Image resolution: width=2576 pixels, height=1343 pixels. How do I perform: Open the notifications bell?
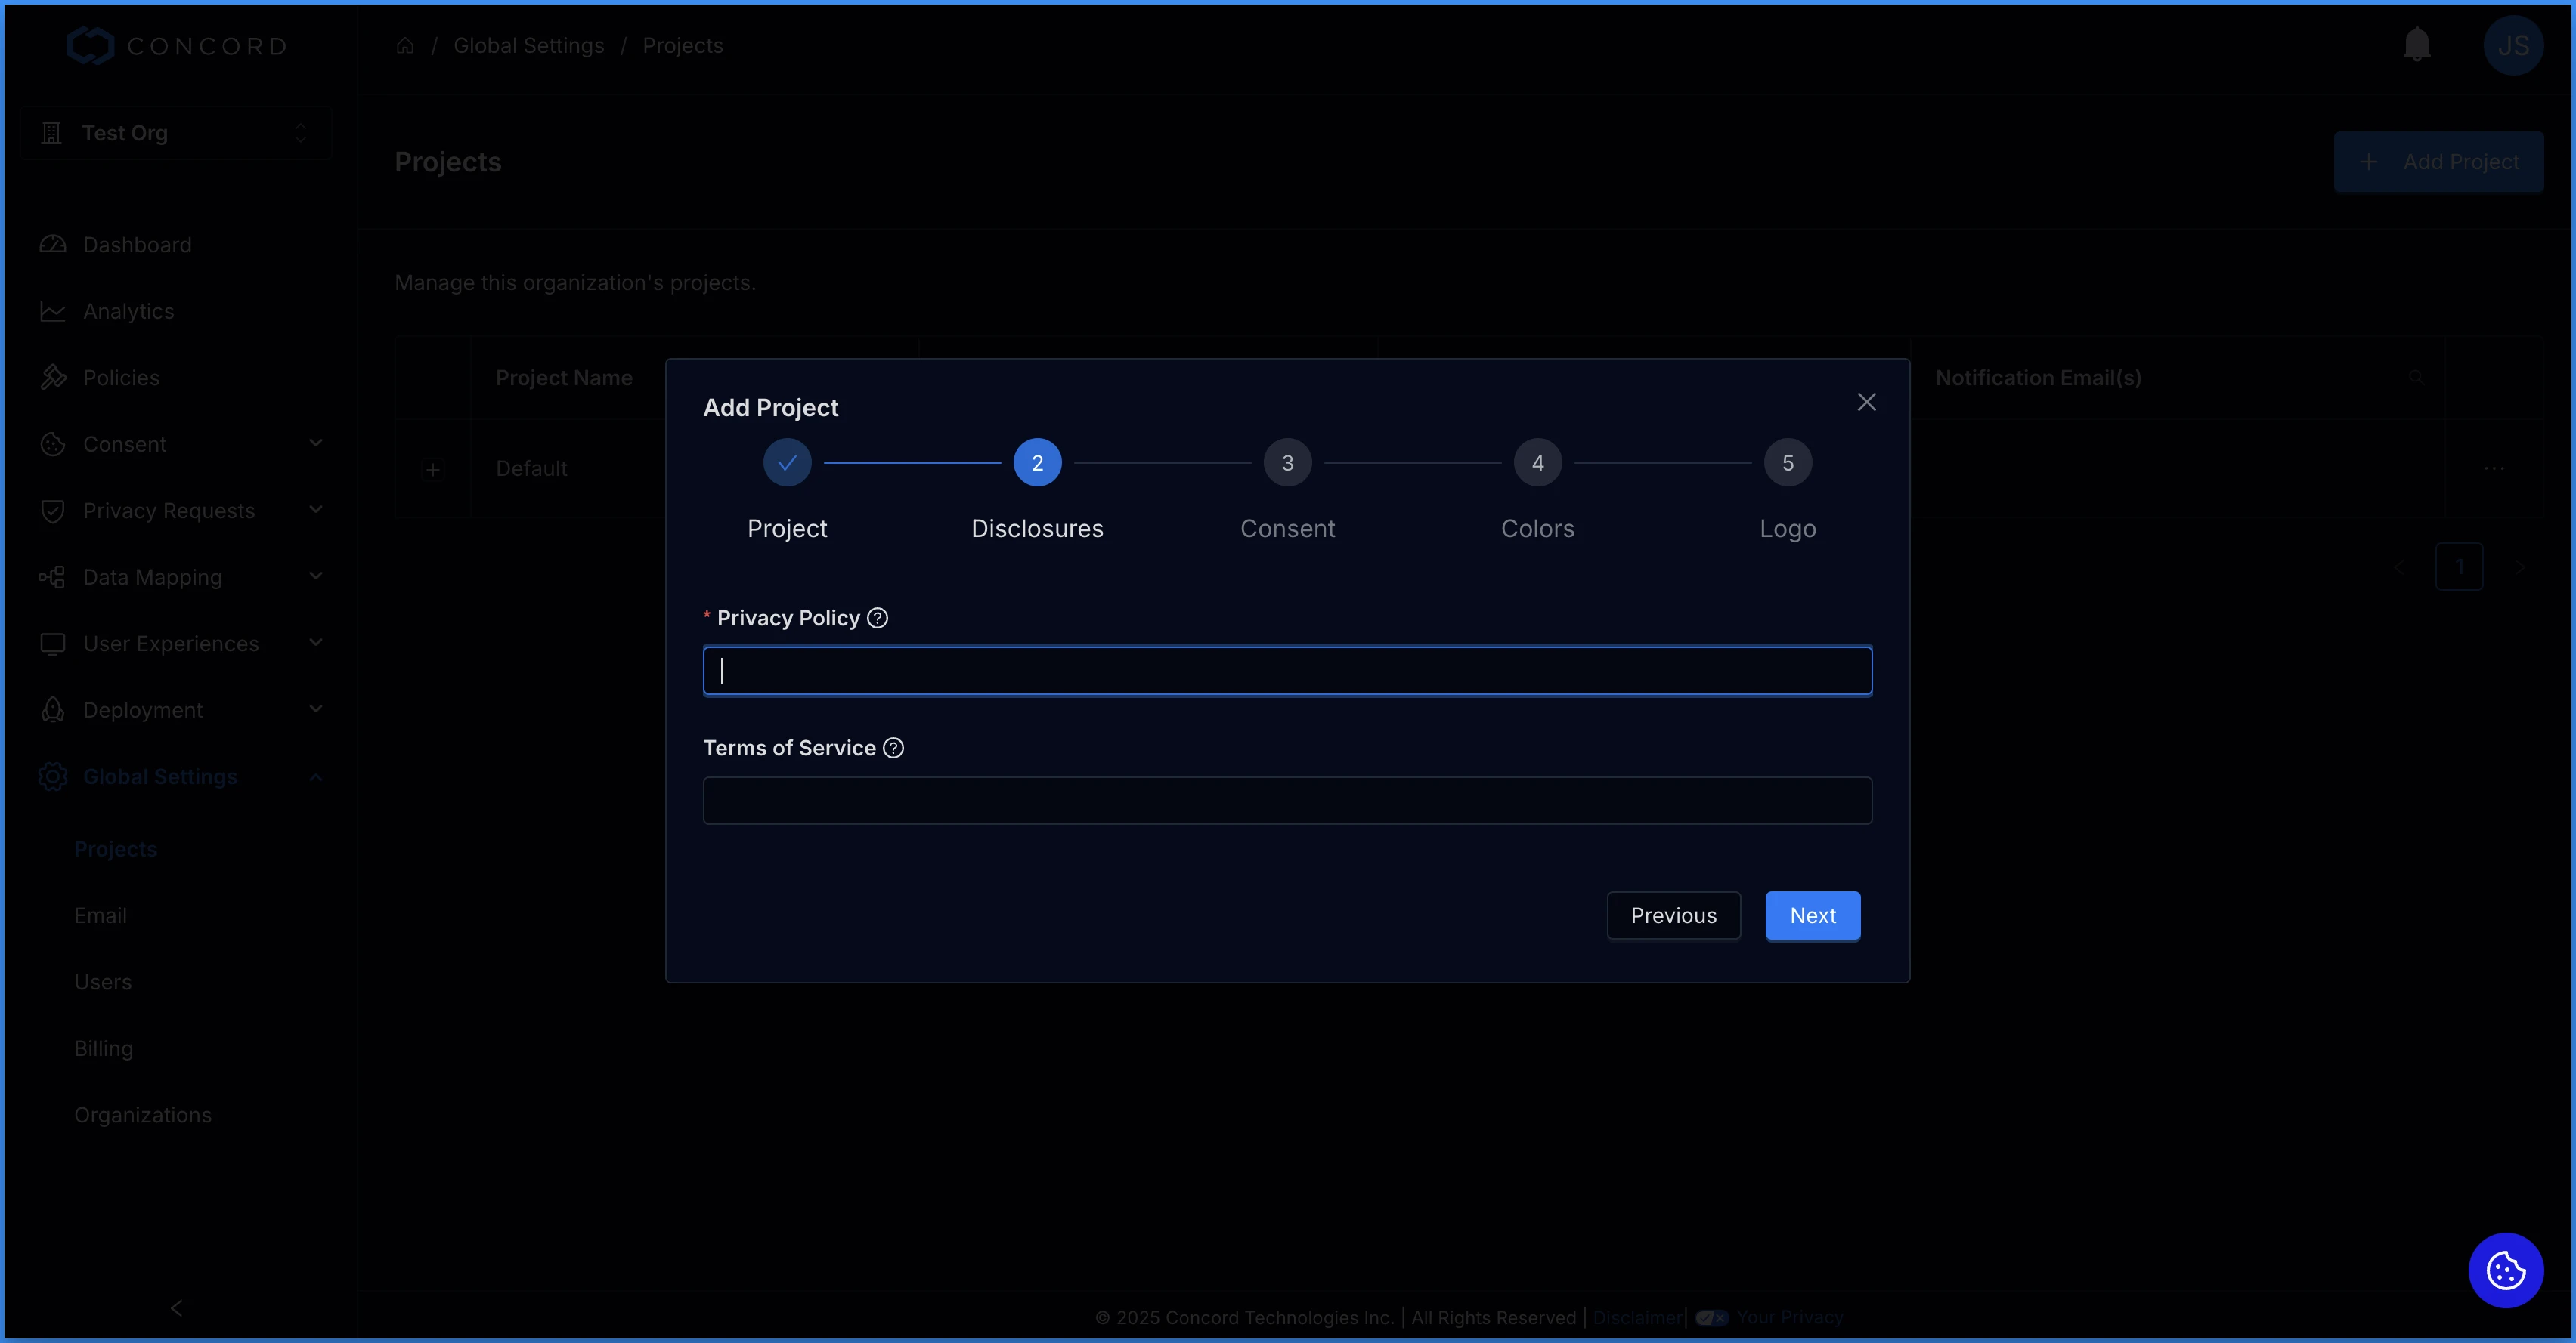2416,44
